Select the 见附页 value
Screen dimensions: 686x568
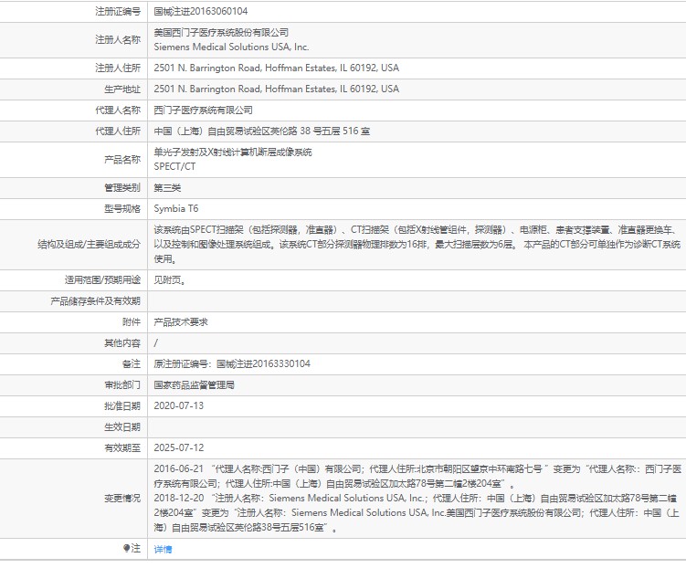pos(170,280)
